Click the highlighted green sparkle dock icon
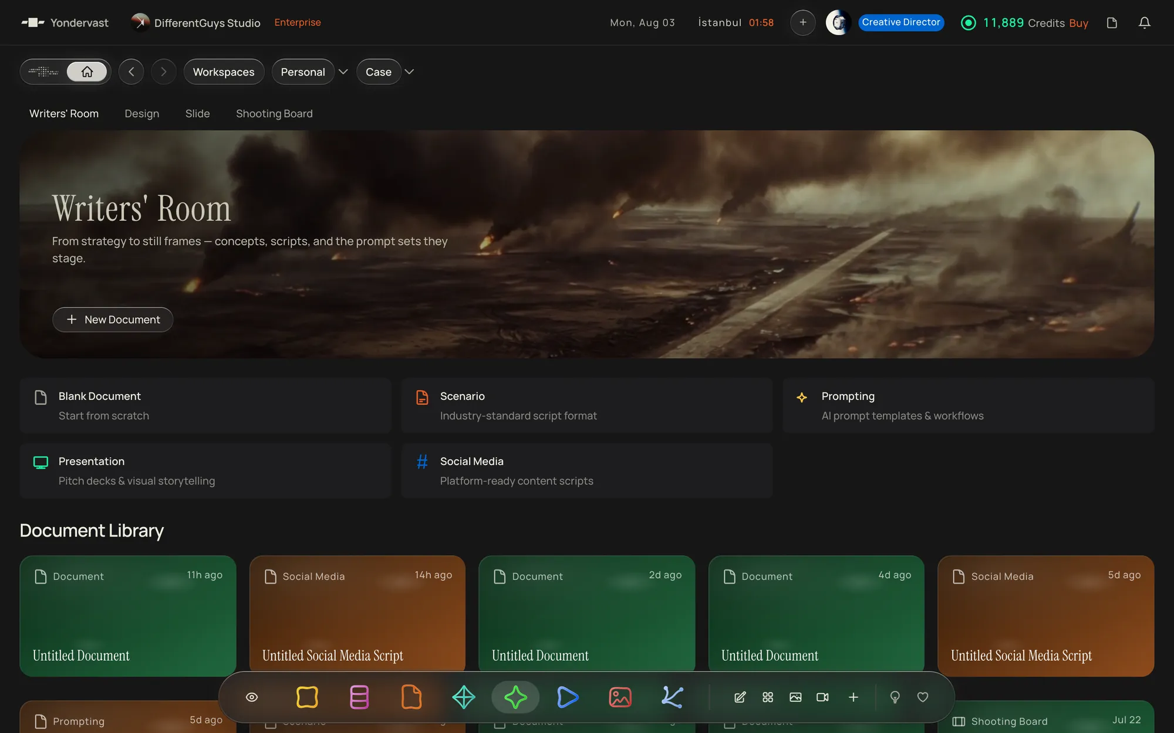 515,697
